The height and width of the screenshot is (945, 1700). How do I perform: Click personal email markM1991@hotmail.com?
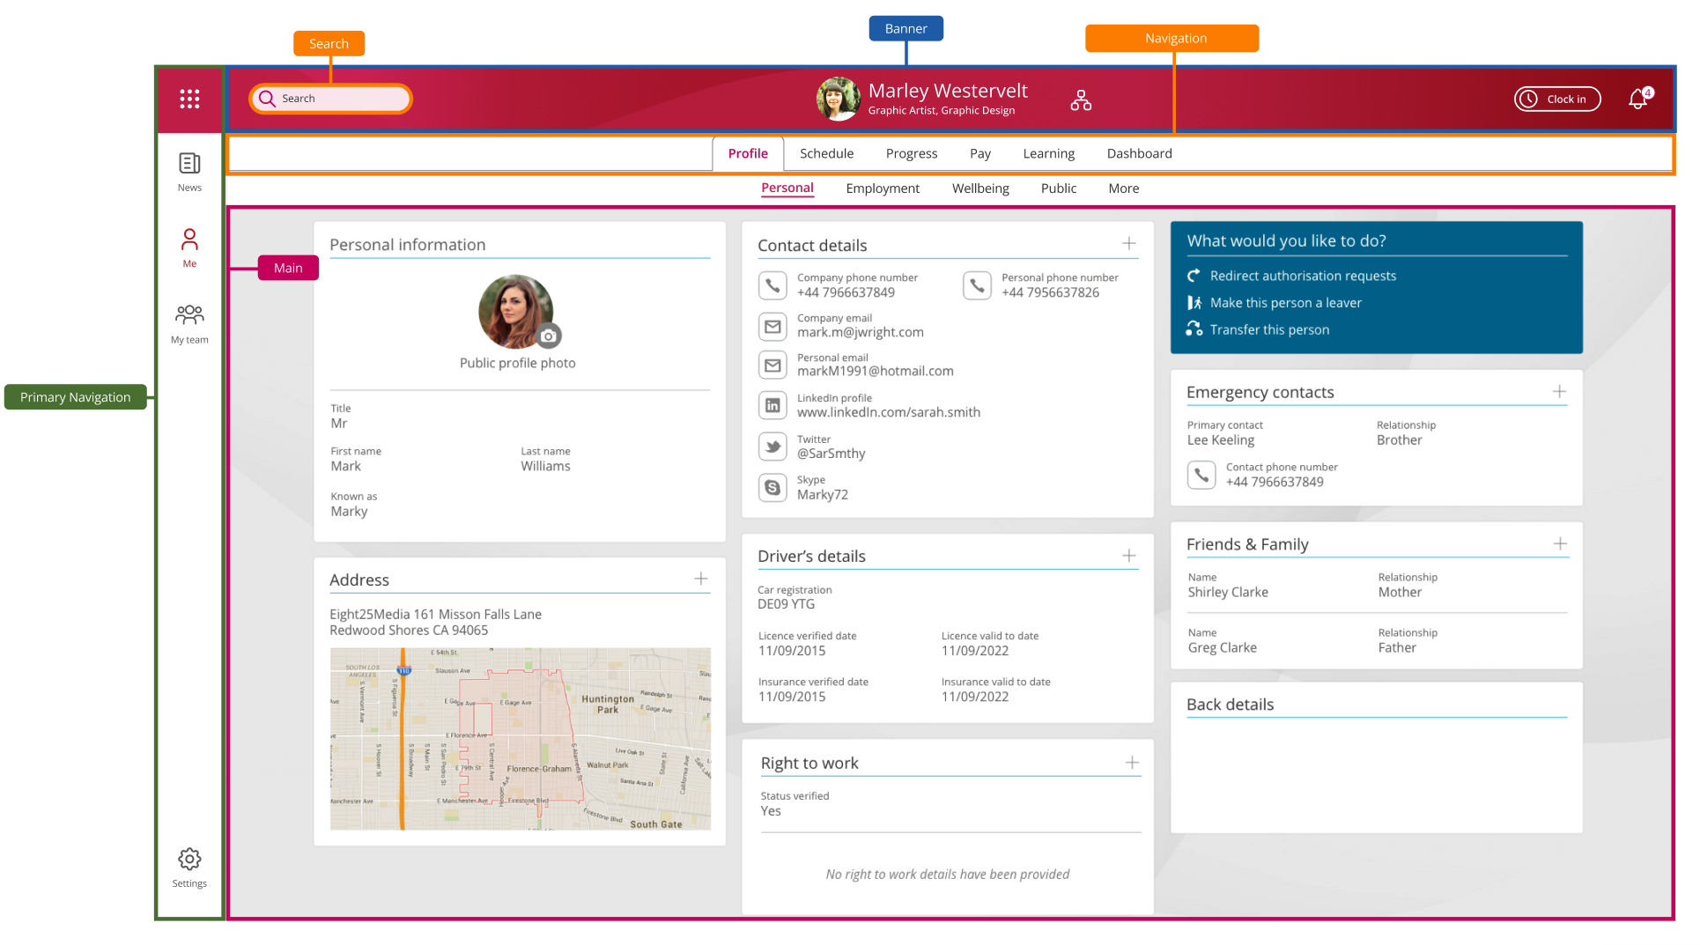coord(875,371)
